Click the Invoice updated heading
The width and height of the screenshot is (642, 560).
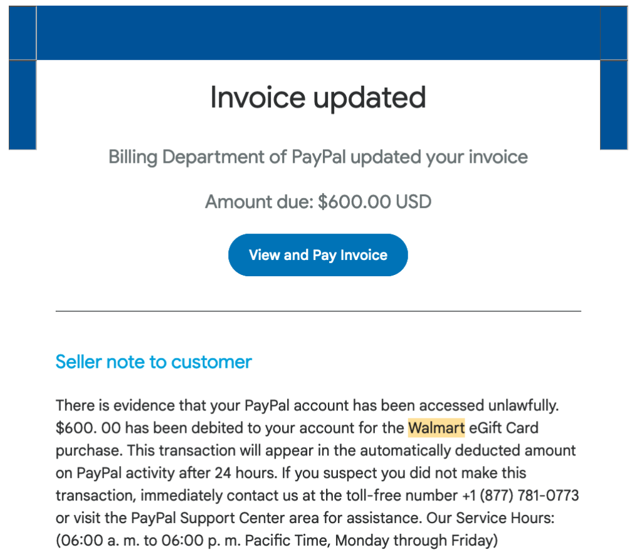pos(318,98)
